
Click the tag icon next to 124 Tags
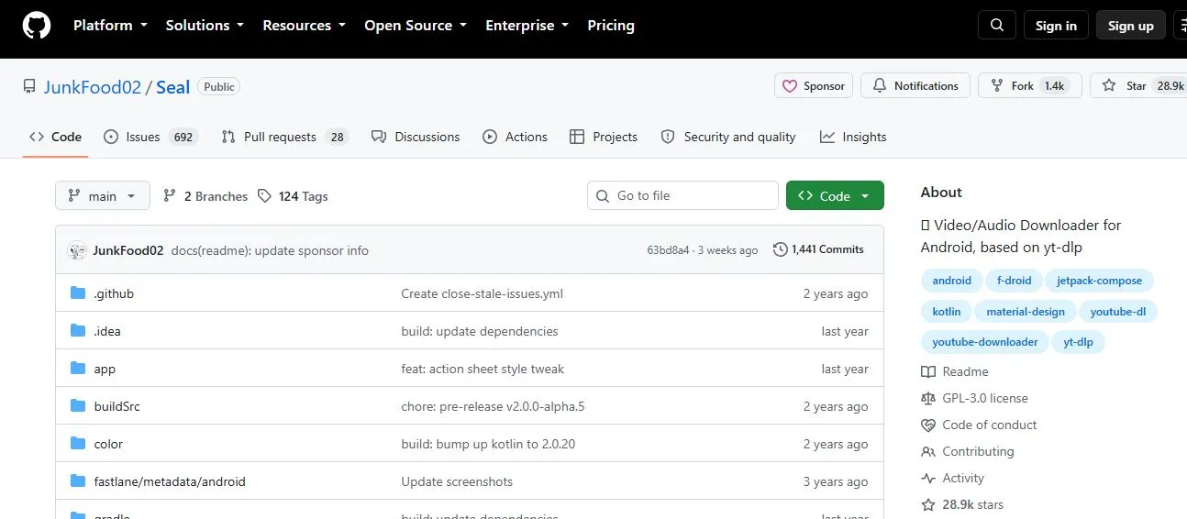click(264, 196)
